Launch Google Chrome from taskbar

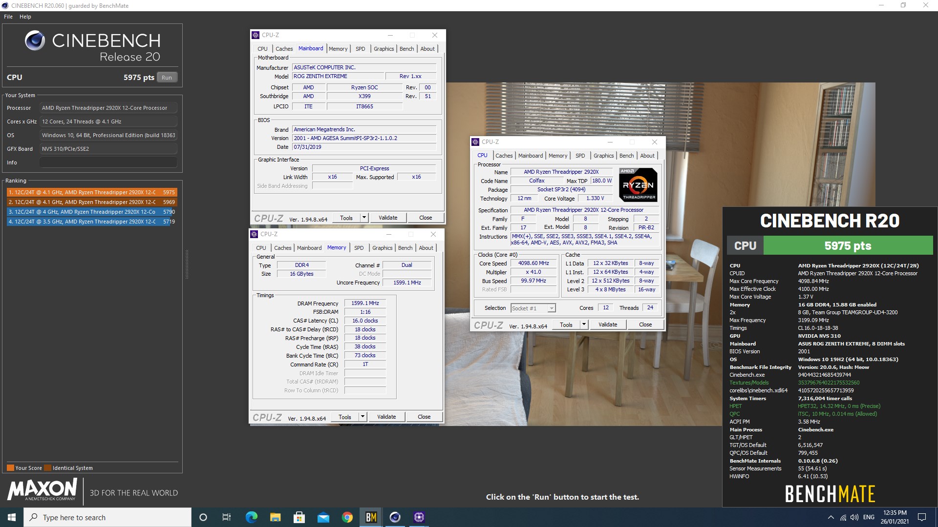click(x=347, y=517)
